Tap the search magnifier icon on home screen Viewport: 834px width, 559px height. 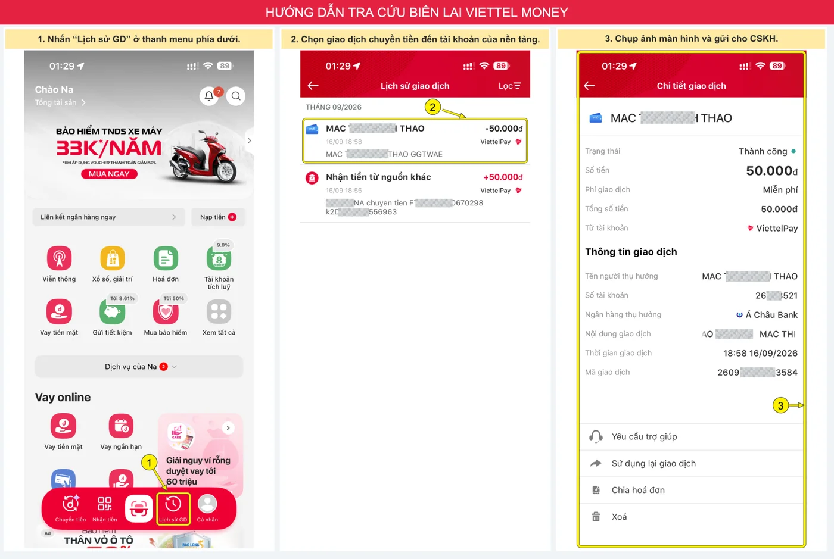click(236, 96)
